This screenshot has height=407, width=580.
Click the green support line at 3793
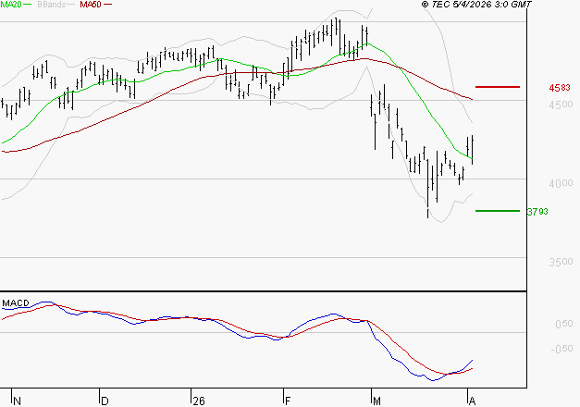pyautogui.click(x=498, y=211)
